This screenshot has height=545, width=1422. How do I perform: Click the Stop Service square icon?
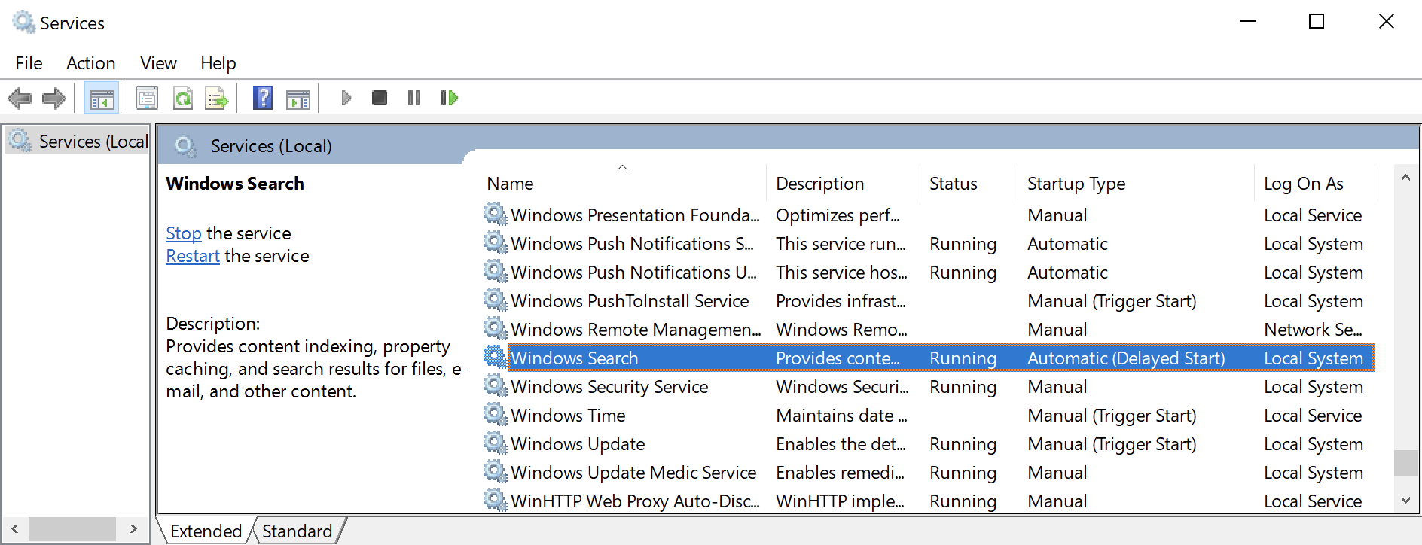pos(380,98)
